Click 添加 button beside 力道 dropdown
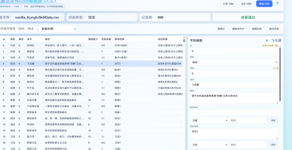This screenshot has width=292, height=150. 273,120
